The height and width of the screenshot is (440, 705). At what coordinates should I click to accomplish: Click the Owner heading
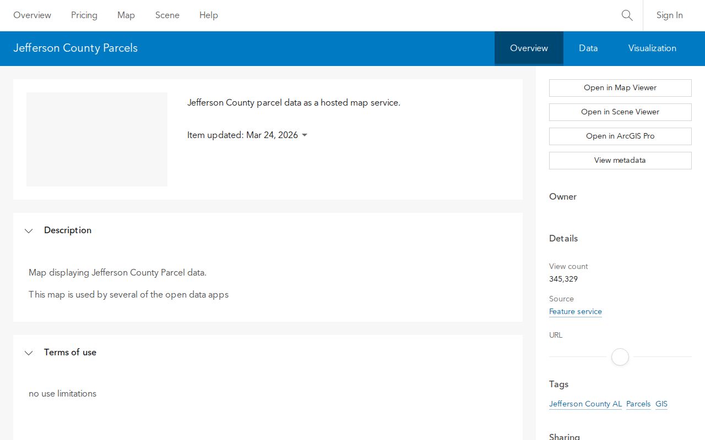[x=563, y=197]
